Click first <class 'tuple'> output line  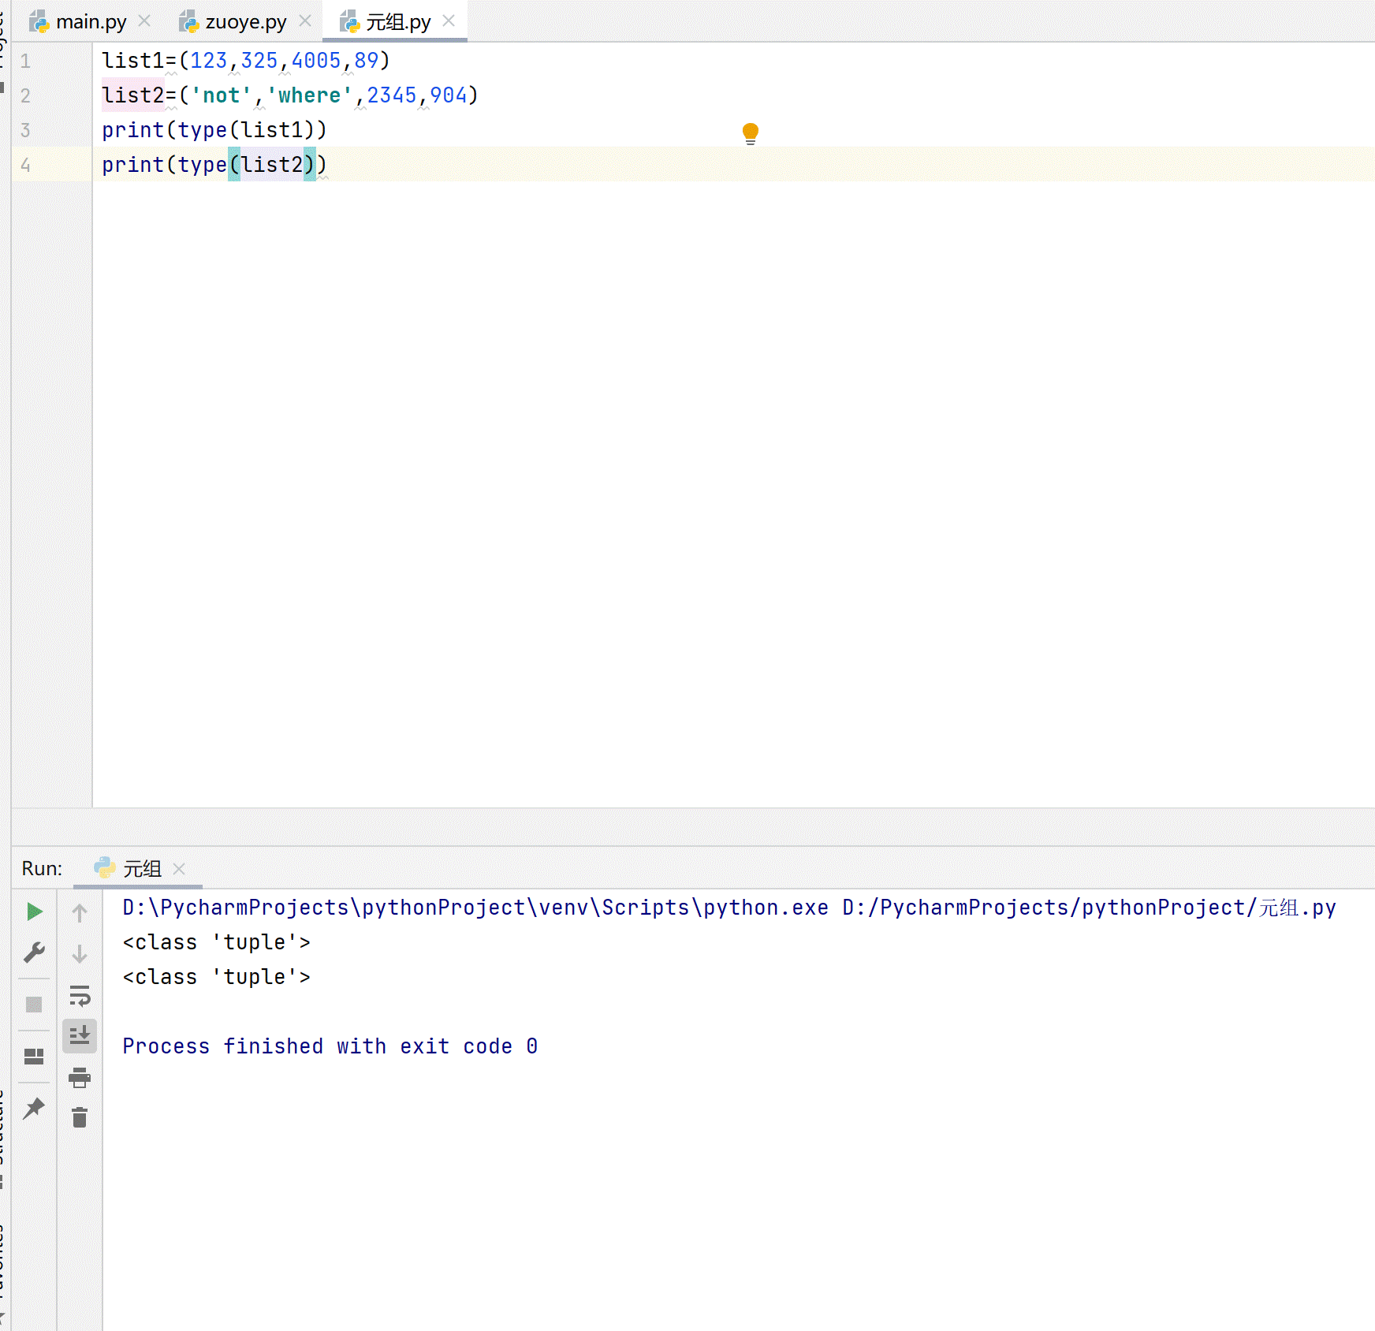[x=217, y=942]
